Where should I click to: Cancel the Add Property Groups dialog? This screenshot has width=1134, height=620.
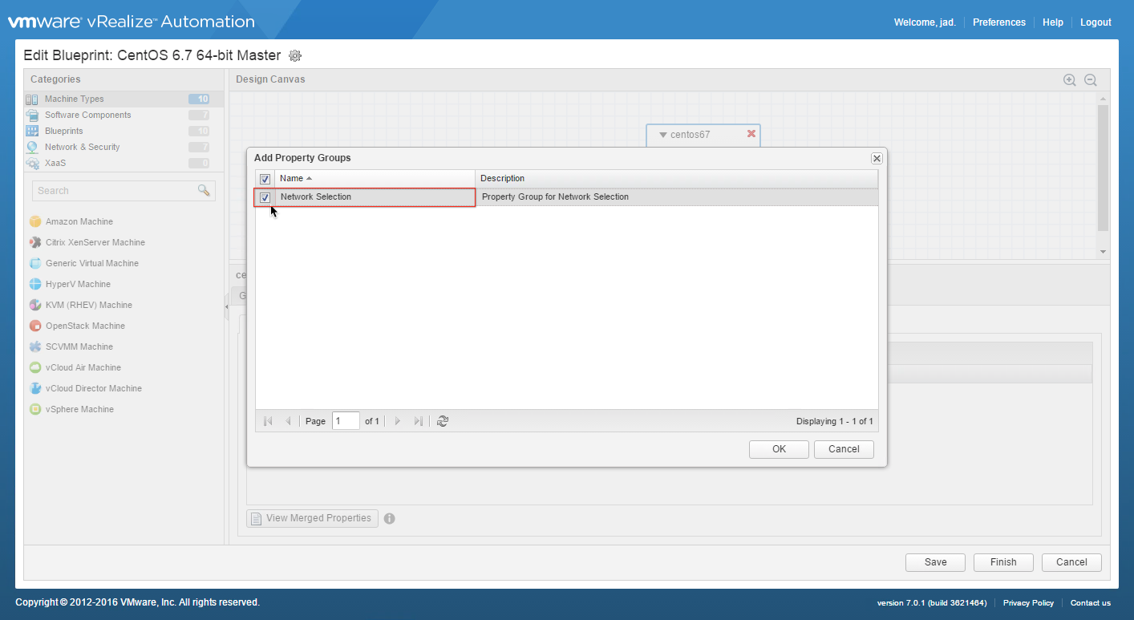click(844, 449)
